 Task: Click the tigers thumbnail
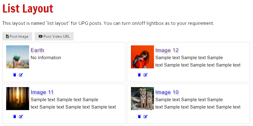click(142, 99)
